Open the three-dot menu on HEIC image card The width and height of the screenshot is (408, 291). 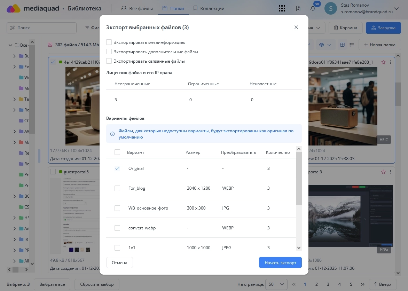pos(390,62)
